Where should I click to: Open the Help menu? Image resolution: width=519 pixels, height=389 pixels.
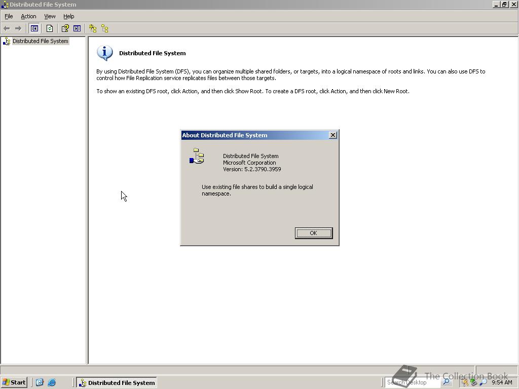69,16
